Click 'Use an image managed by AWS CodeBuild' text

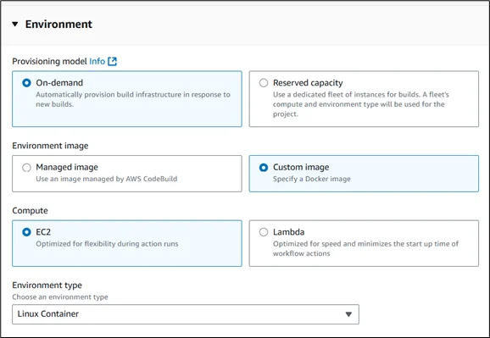point(107,179)
